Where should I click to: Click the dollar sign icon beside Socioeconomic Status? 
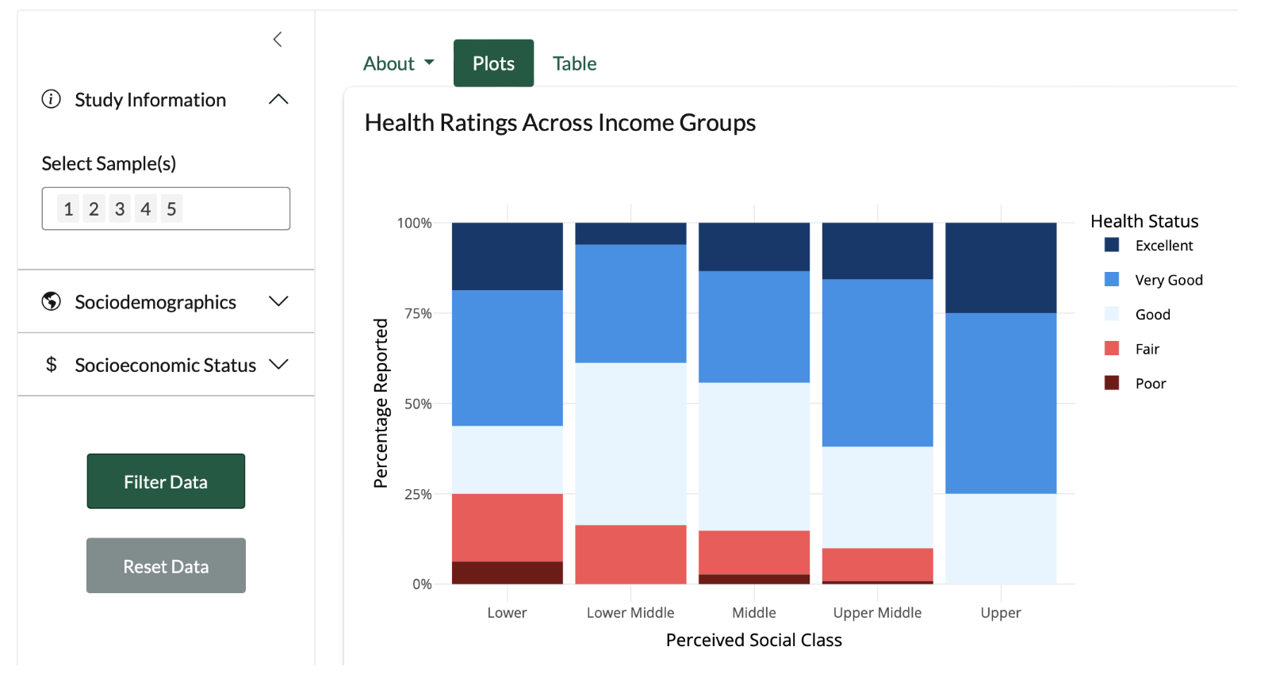[51, 365]
